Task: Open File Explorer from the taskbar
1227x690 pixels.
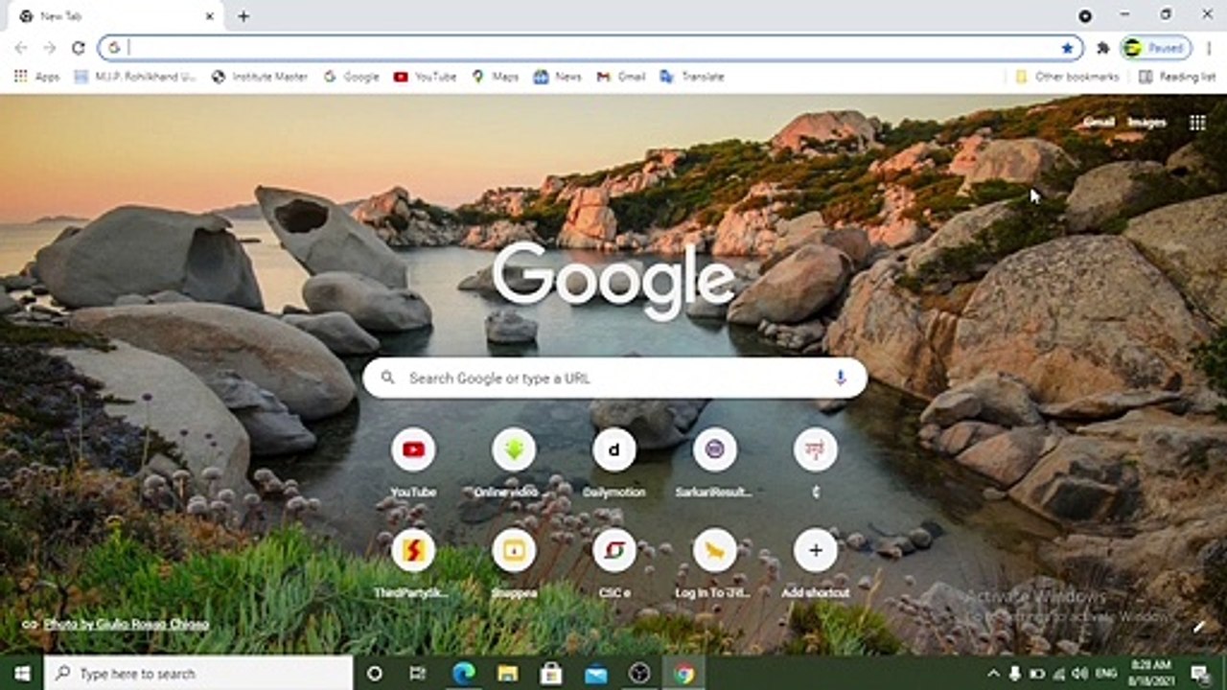Action: [x=507, y=674]
